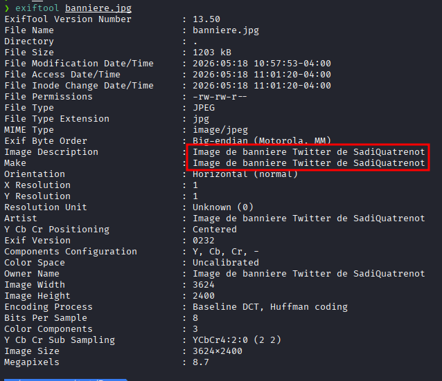Select File Modification time 2026:05:18 10:57:53-04:00
Image resolution: width=442 pixels, height=381 pixels.
coord(262,64)
